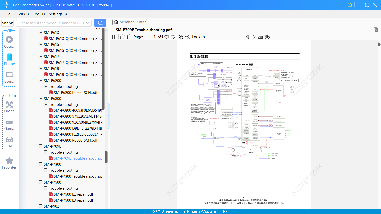Select Drone category in sidebar
381x214 pixels.
(9, 107)
